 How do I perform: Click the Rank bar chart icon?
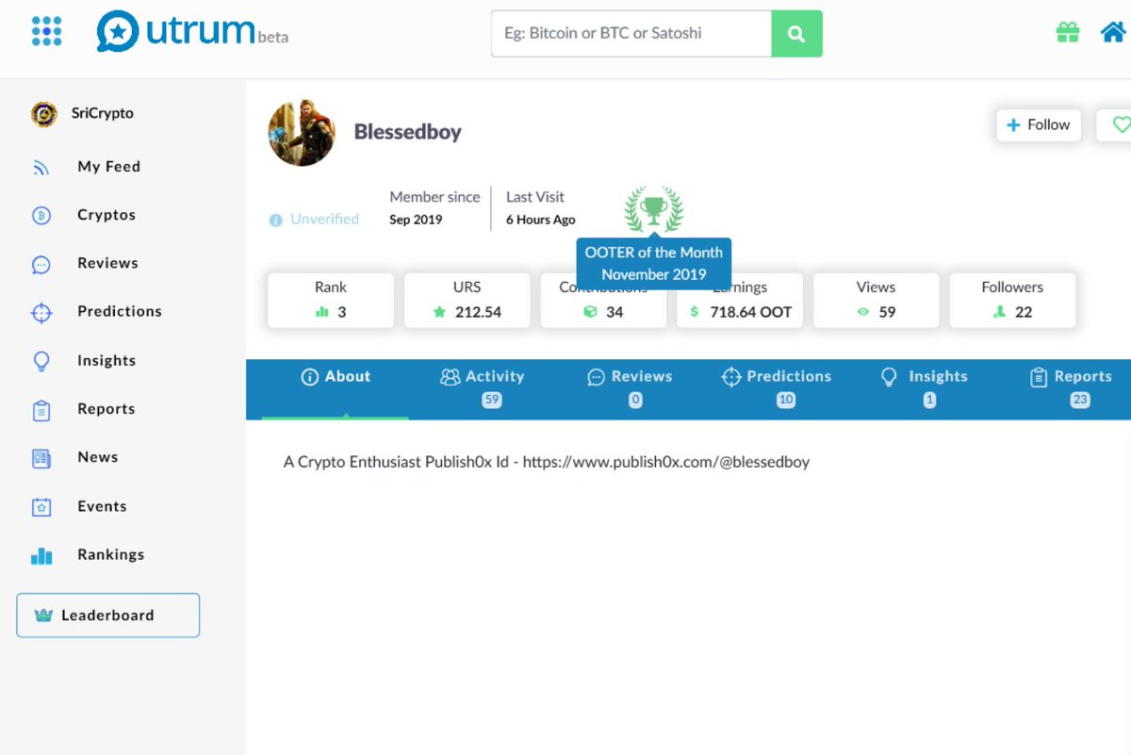(322, 312)
